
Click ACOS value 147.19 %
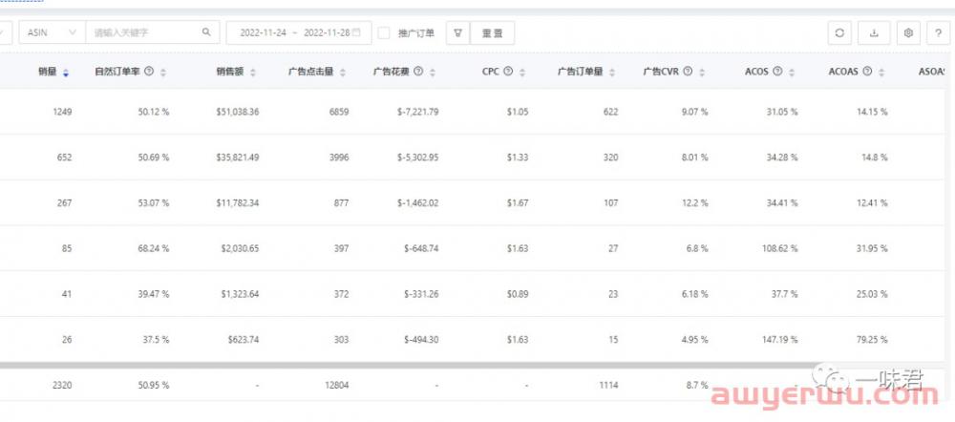click(x=779, y=340)
